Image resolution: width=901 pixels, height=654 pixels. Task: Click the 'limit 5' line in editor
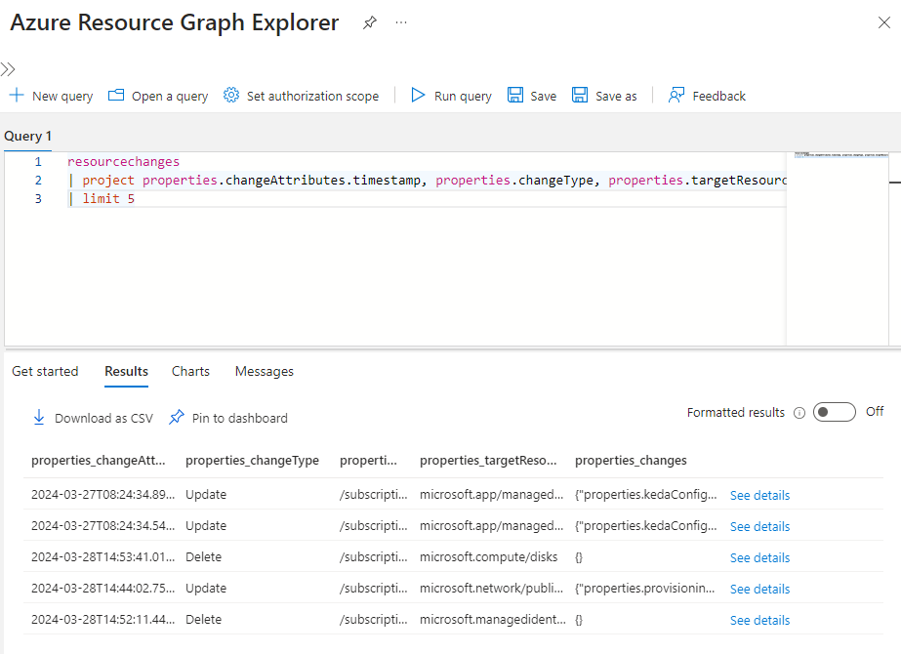coord(107,199)
